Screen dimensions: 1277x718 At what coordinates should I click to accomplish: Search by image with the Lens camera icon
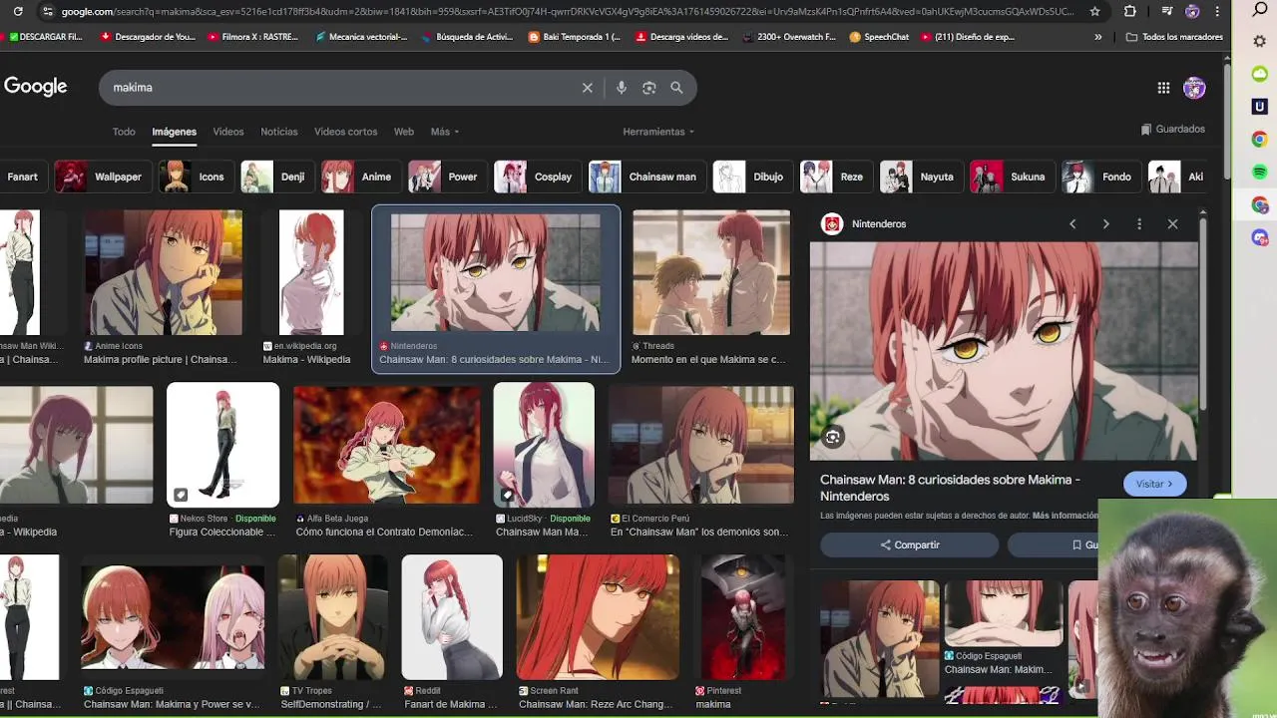[648, 88]
